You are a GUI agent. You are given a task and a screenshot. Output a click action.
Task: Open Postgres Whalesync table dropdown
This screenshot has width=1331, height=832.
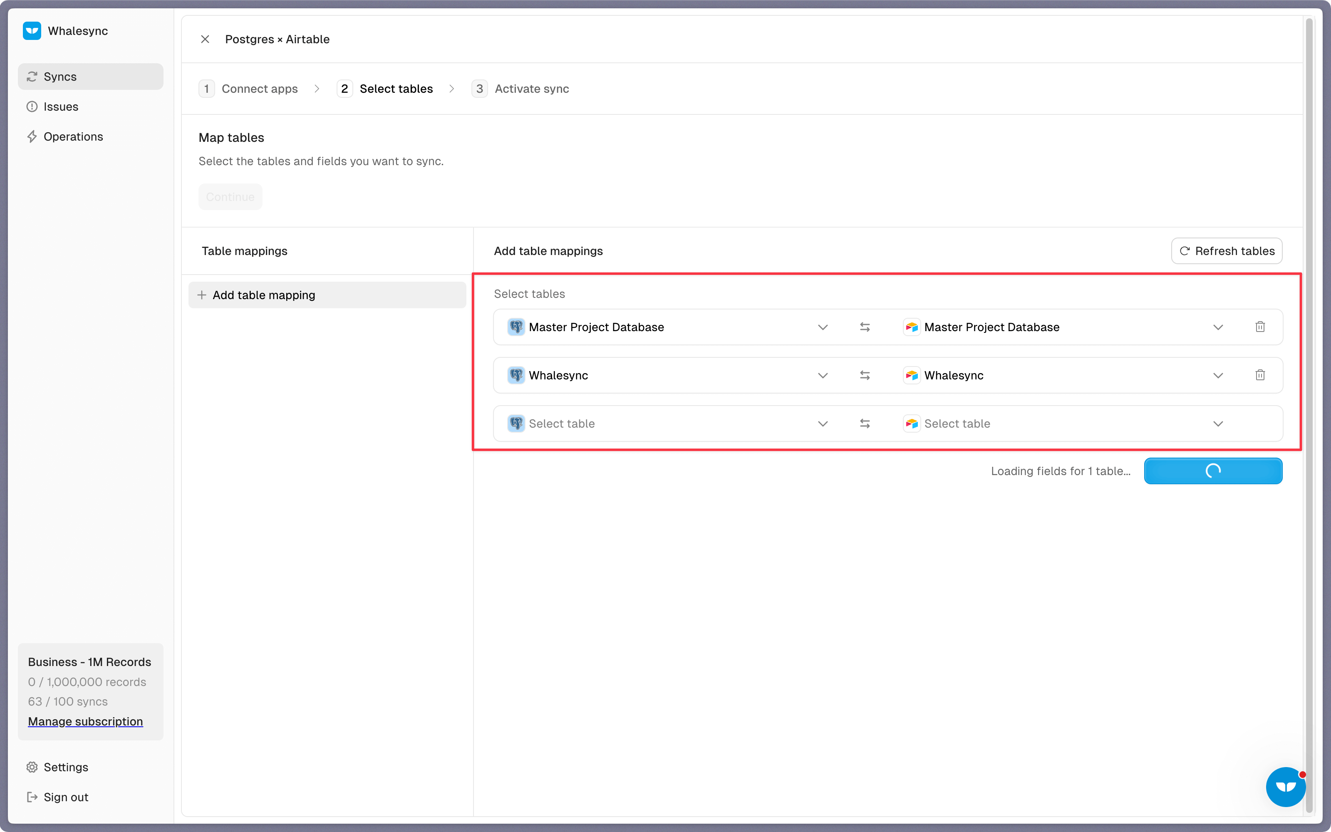point(669,375)
